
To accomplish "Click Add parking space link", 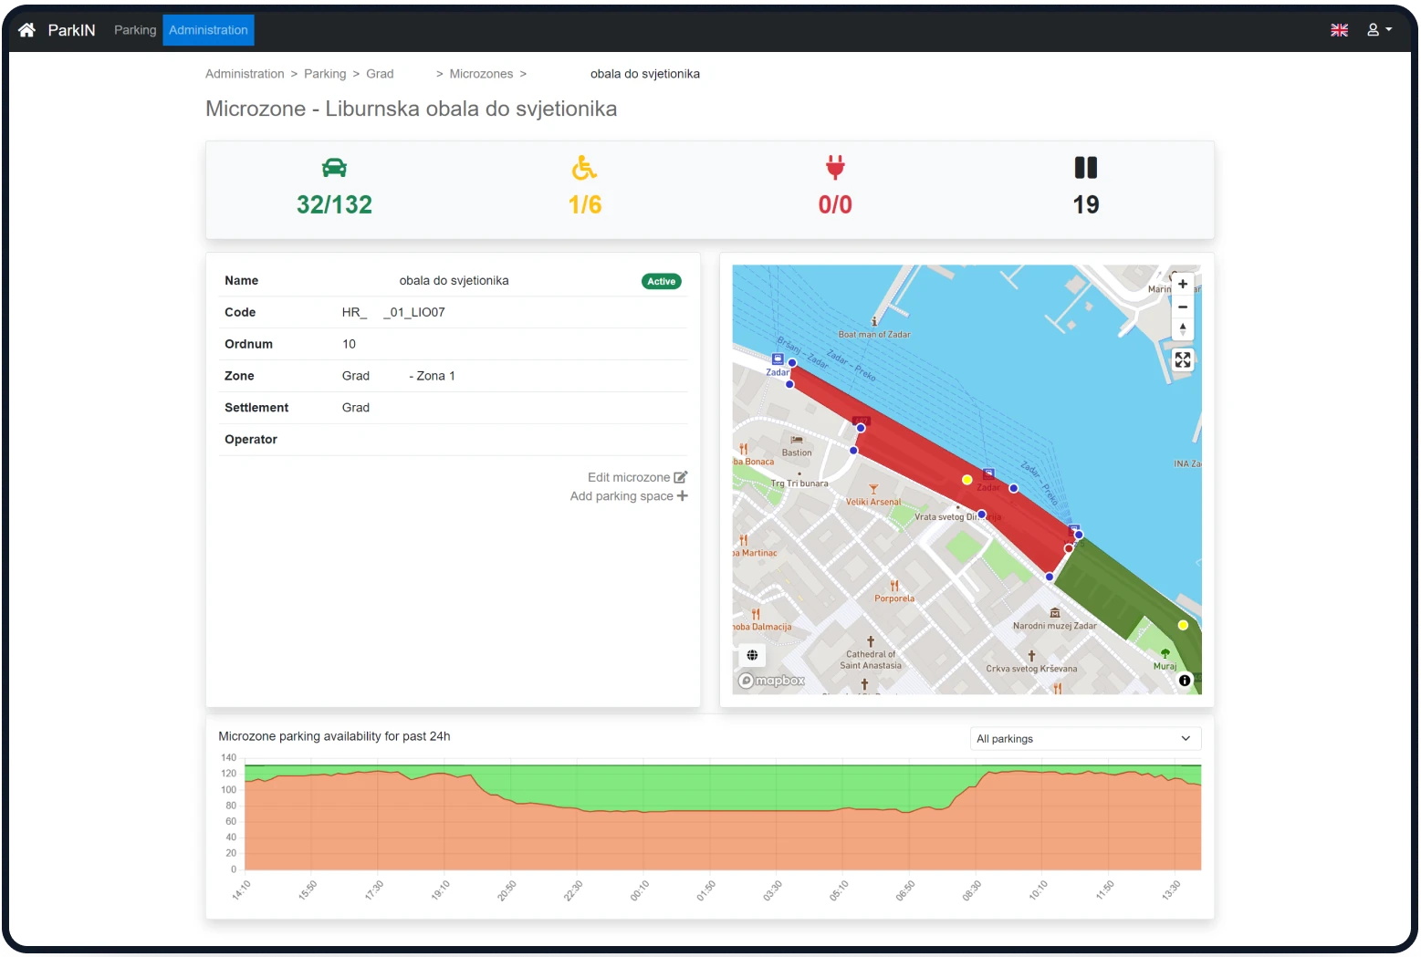I will pyautogui.click(x=622, y=496).
